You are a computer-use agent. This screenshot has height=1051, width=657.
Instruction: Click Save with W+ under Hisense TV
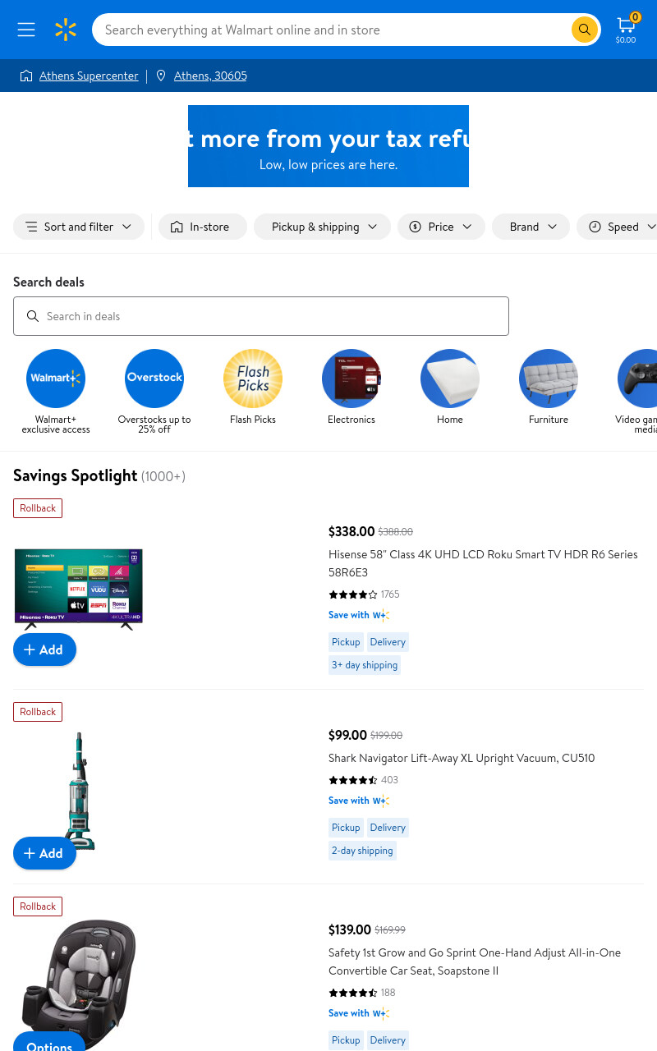[x=359, y=615]
